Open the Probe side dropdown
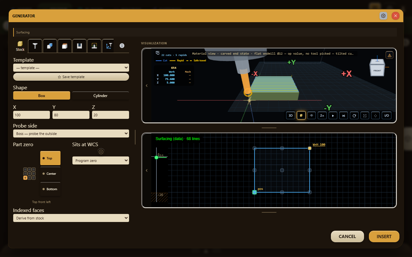Image resolution: width=412 pixels, height=257 pixels. point(71,134)
